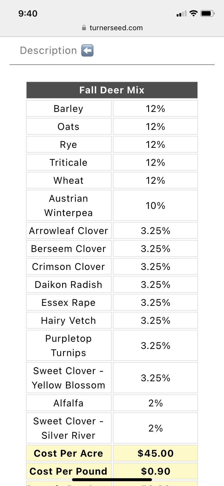Tap the Austrian Winterpea cell
Viewport: 224px width, 486px height.
[68, 206]
